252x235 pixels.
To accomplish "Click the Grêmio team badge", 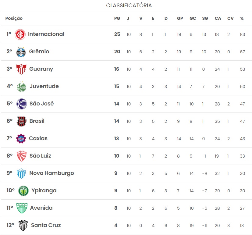I will (21, 52).
